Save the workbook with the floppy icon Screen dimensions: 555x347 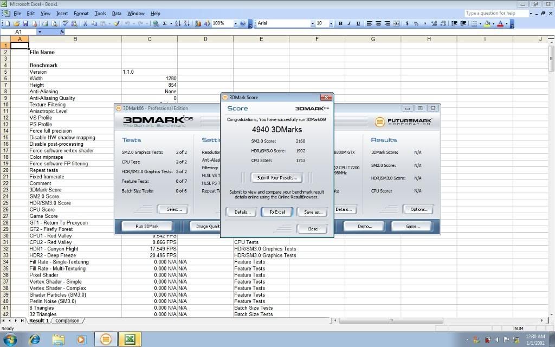25,23
